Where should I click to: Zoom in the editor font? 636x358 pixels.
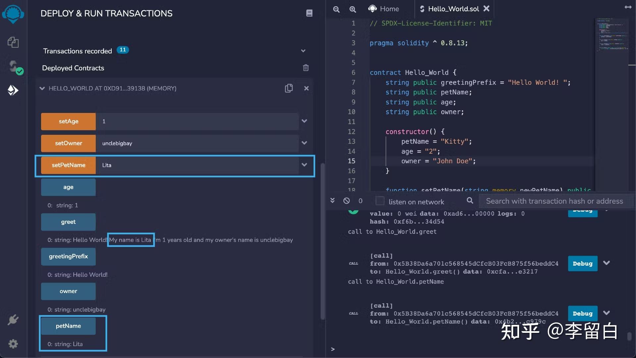(353, 9)
